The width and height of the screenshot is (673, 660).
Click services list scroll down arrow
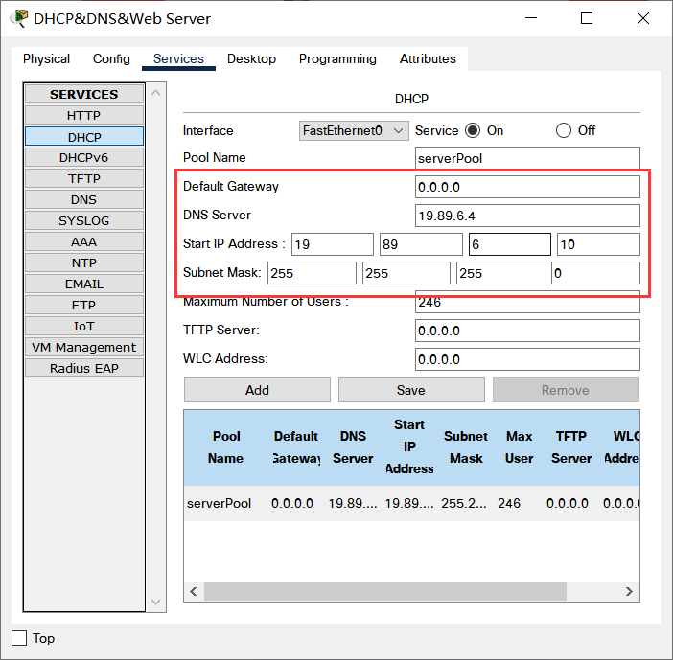pyautogui.click(x=156, y=602)
